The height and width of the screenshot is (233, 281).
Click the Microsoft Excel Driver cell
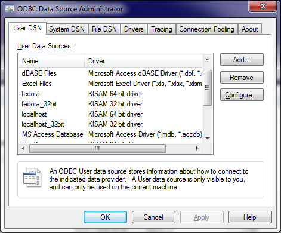[145, 84]
